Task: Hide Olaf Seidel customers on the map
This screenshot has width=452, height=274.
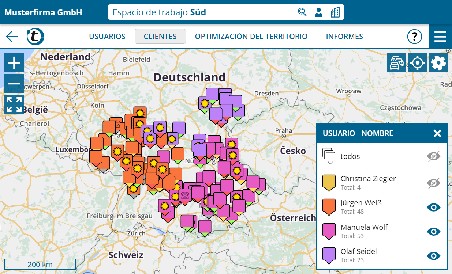Action: [x=434, y=256]
